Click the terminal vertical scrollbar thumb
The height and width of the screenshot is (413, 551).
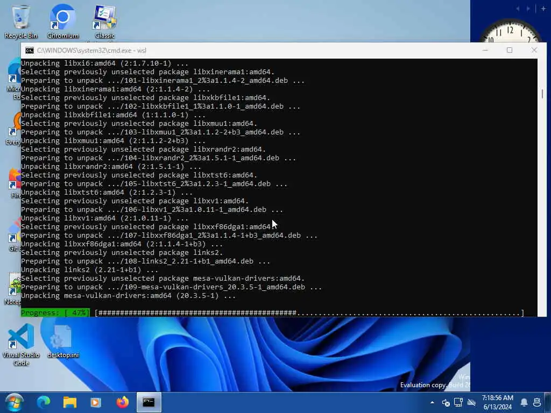point(542,94)
